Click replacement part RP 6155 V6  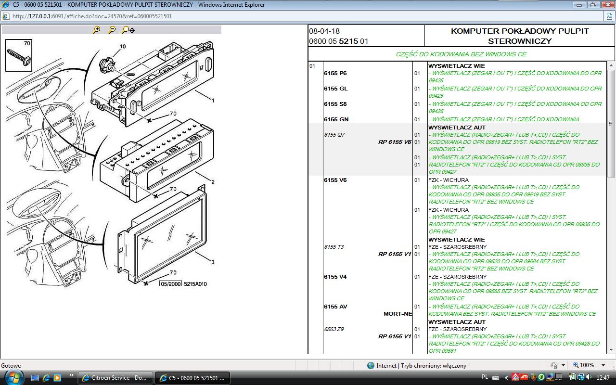[x=395, y=142]
